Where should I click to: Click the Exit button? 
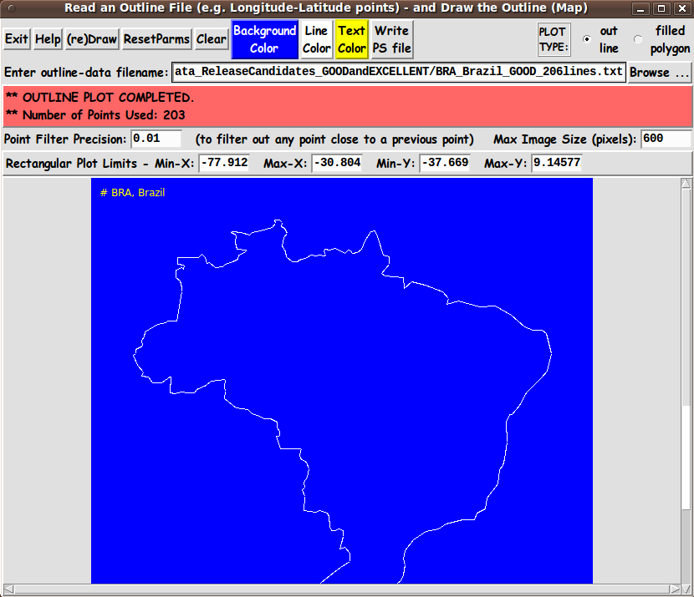coord(17,39)
